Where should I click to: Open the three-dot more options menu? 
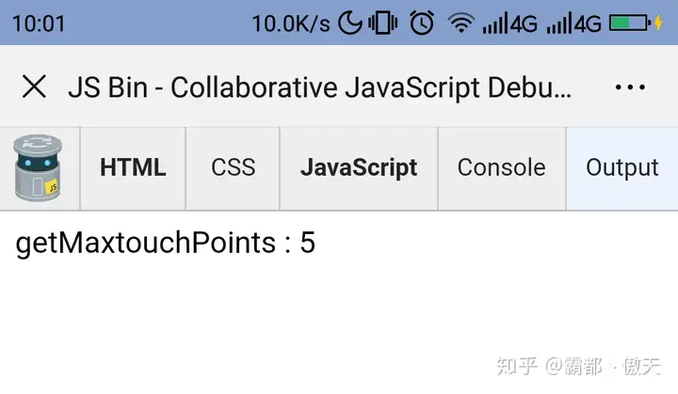629,87
